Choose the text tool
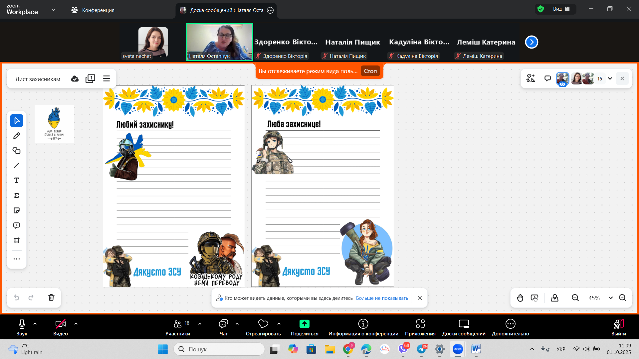Viewport: 639px width, 359px height. click(17, 180)
